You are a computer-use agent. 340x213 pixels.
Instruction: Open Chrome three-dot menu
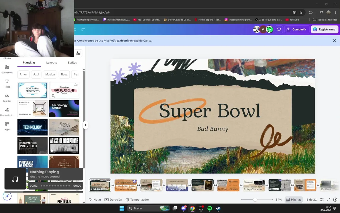(x=336, y=12)
